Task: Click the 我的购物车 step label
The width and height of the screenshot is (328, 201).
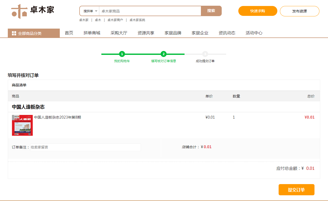Action: 122,61
